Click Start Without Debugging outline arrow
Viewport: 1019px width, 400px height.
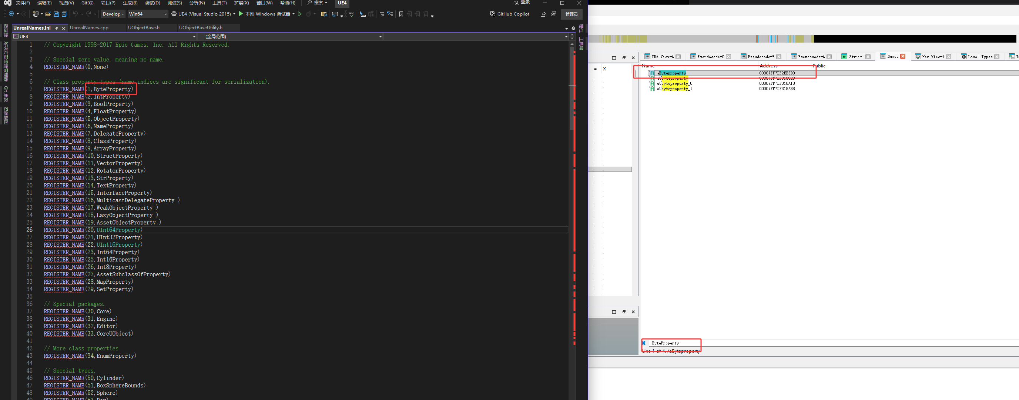[x=299, y=14]
